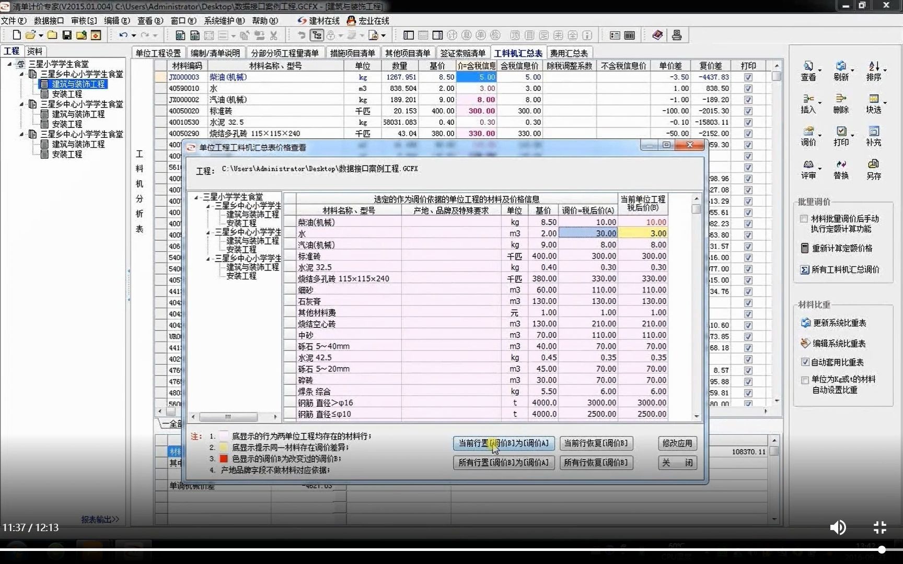The image size is (903, 564).
Task: Switch to the 资料 tab in the left panel
Action: click(34, 51)
